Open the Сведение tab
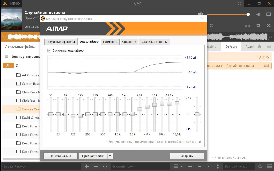274x171 pixels. click(x=129, y=42)
